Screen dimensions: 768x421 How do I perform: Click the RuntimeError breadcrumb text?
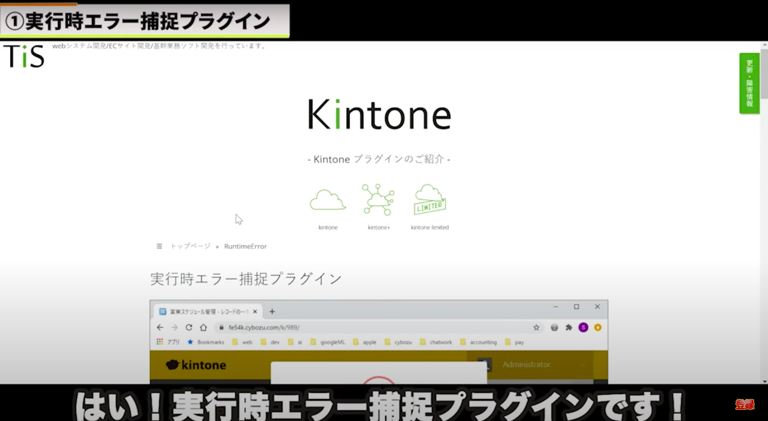[x=245, y=246]
